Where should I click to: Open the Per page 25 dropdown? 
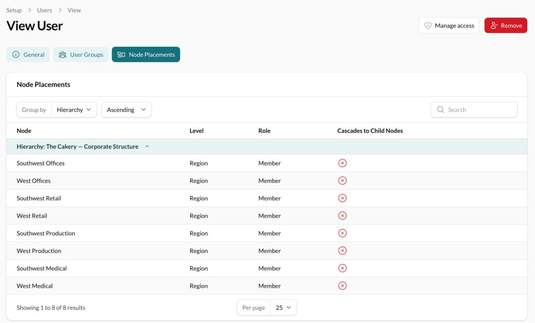click(283, 307)
